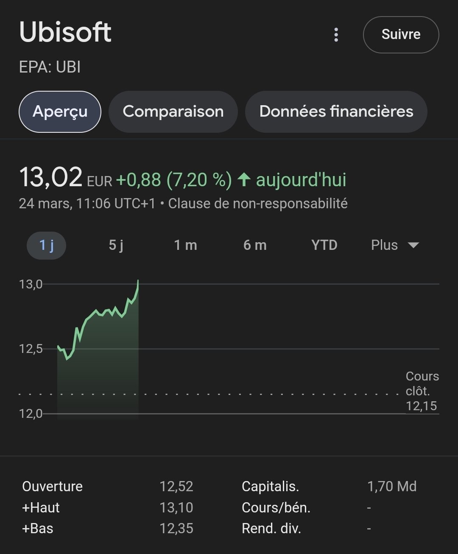Select the YTD time range

point(324,245)
